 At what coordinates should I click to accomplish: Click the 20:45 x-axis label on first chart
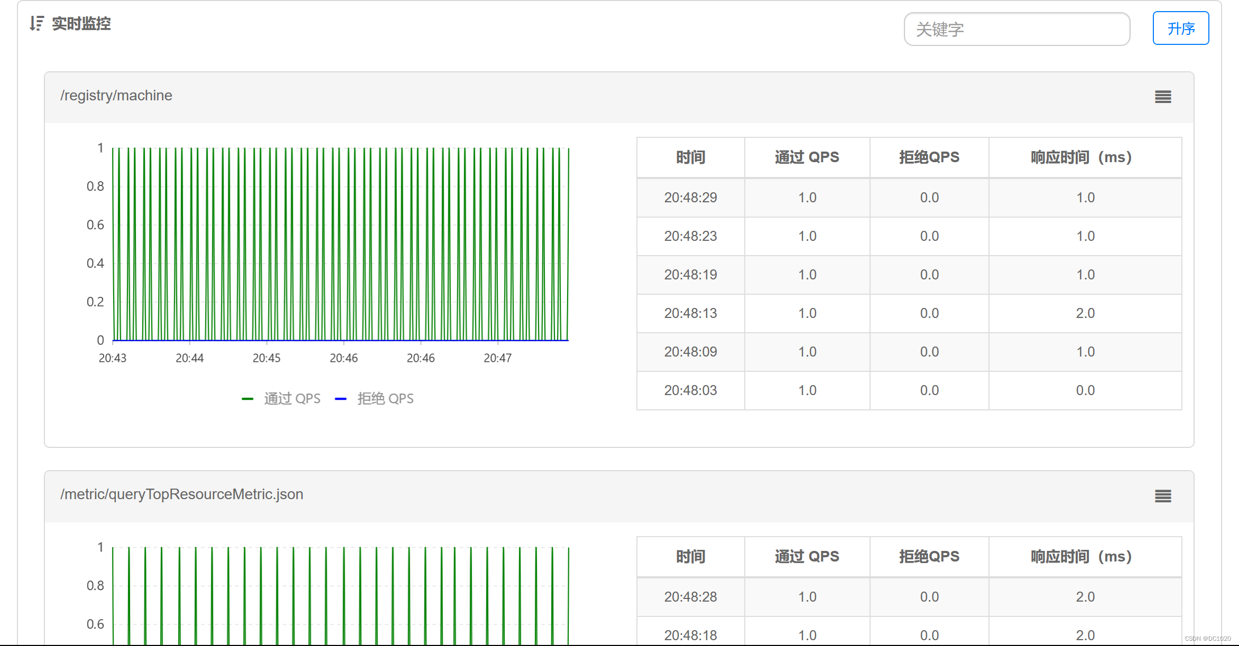point(266,358)
